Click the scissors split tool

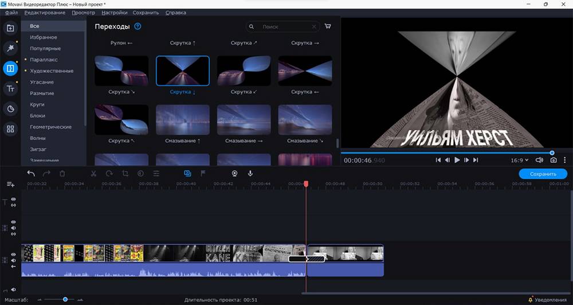[x=93, y=174]
